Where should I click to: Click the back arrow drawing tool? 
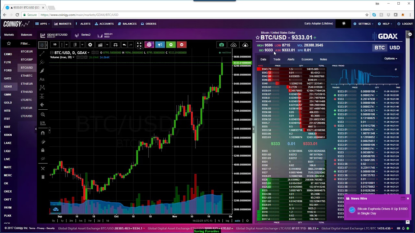coord(42,105)
